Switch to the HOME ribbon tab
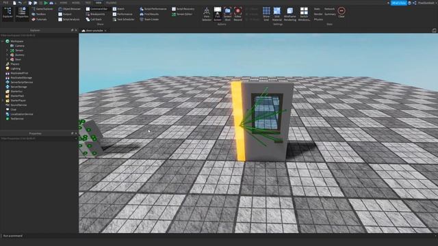 (64, 3)
